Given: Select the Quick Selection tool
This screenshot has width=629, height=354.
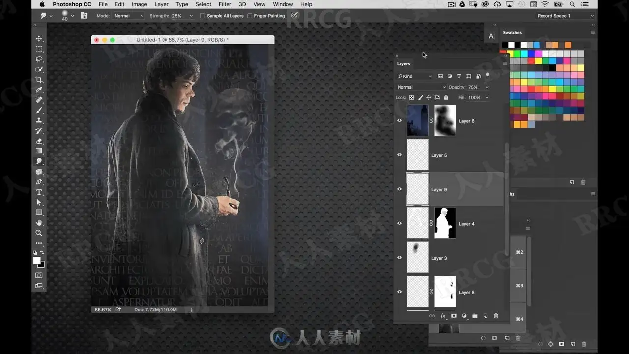Looking at the screenshot, I should 39,69.
